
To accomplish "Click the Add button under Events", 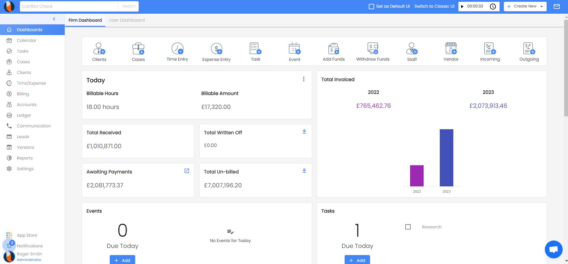I will coord(122,260).
